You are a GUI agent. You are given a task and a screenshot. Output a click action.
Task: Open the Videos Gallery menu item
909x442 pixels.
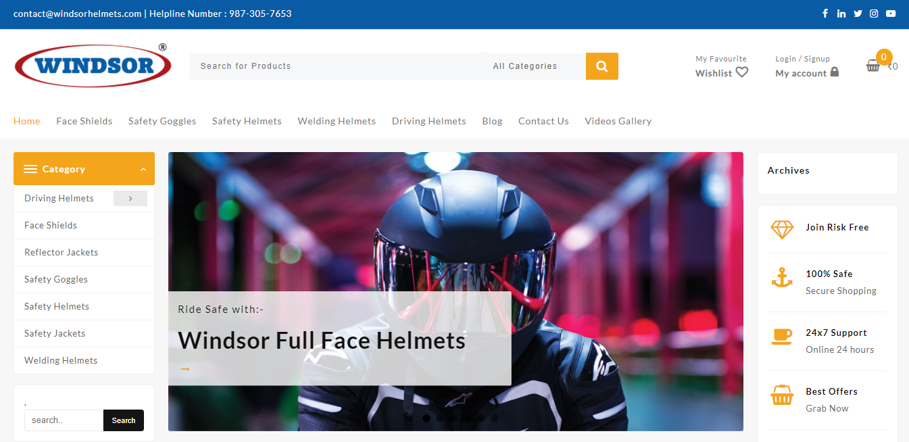click(x=618, y=121)
